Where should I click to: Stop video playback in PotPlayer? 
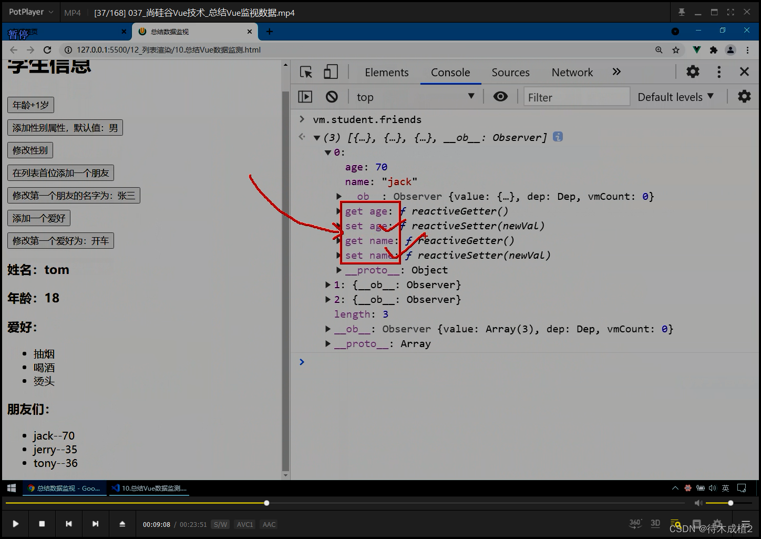point(42,524)
